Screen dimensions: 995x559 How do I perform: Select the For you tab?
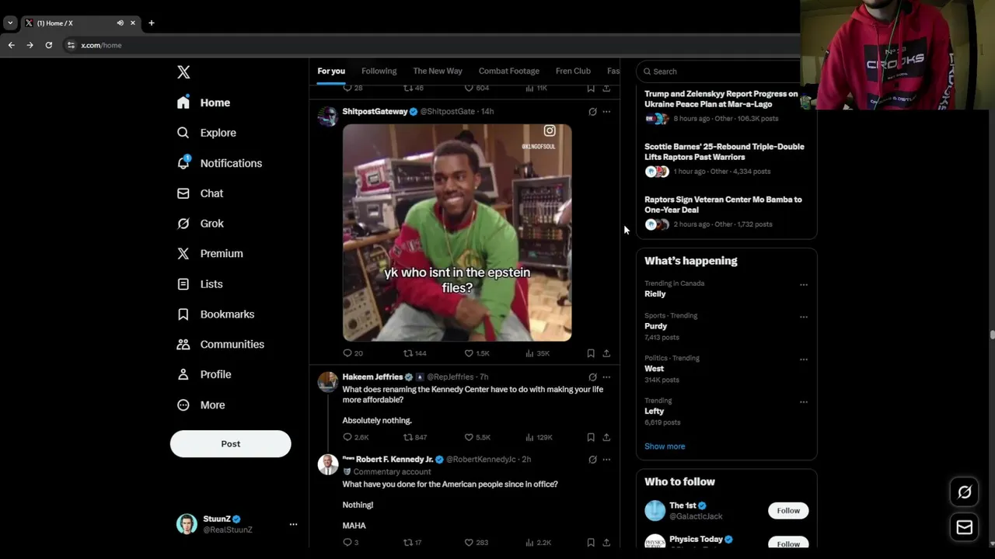point(331,71)
